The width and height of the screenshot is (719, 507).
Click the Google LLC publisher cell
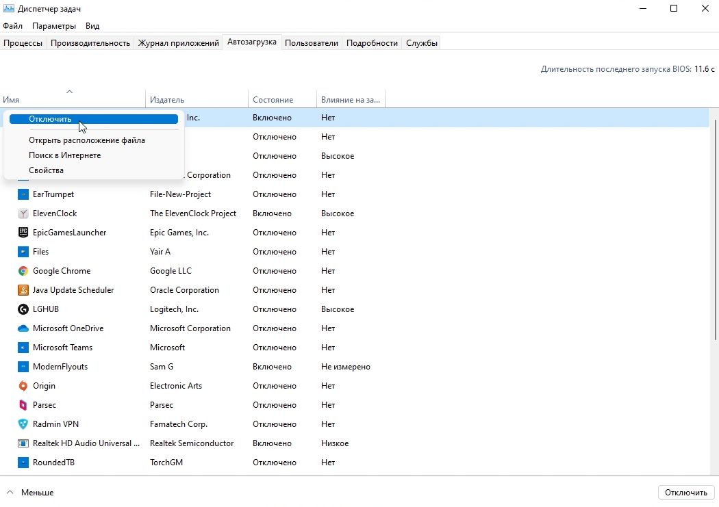coord(171,271)
